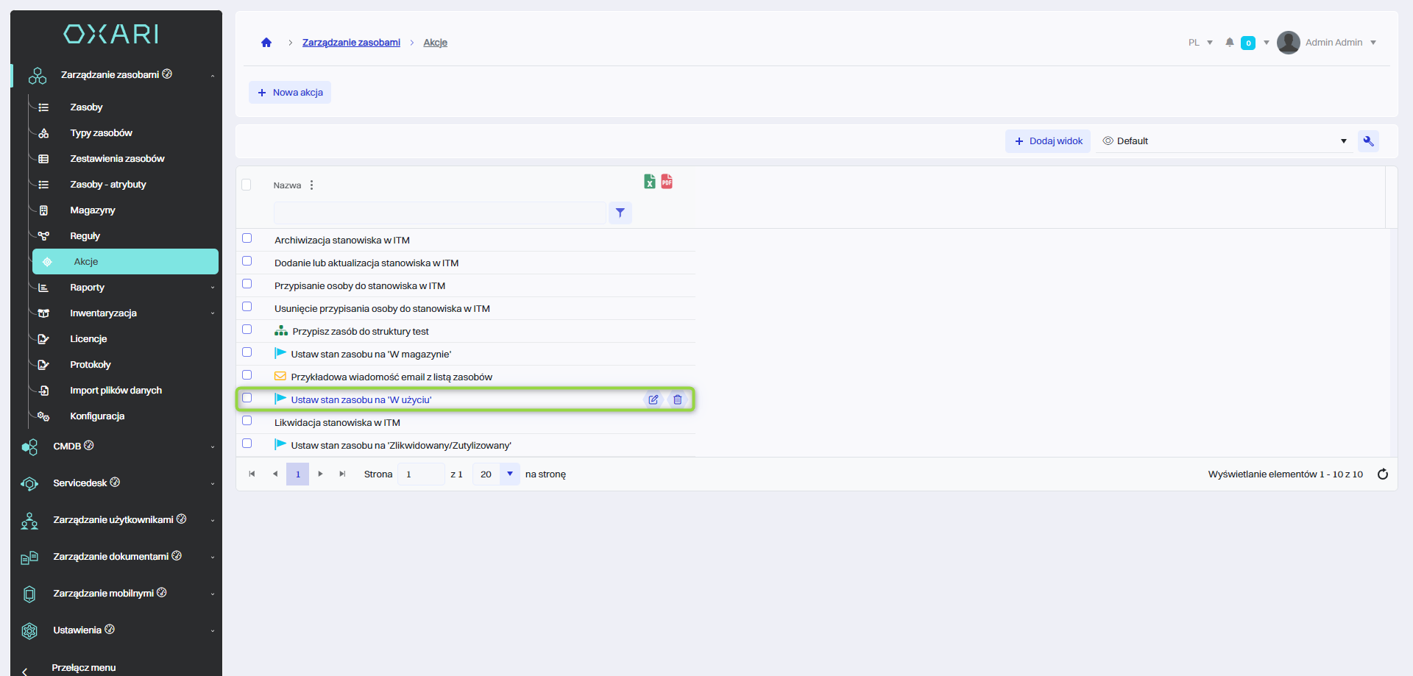Focus the Nazwa filter text field
Image resolution: width=1413 pixels, height=676 pixels.
439,213
